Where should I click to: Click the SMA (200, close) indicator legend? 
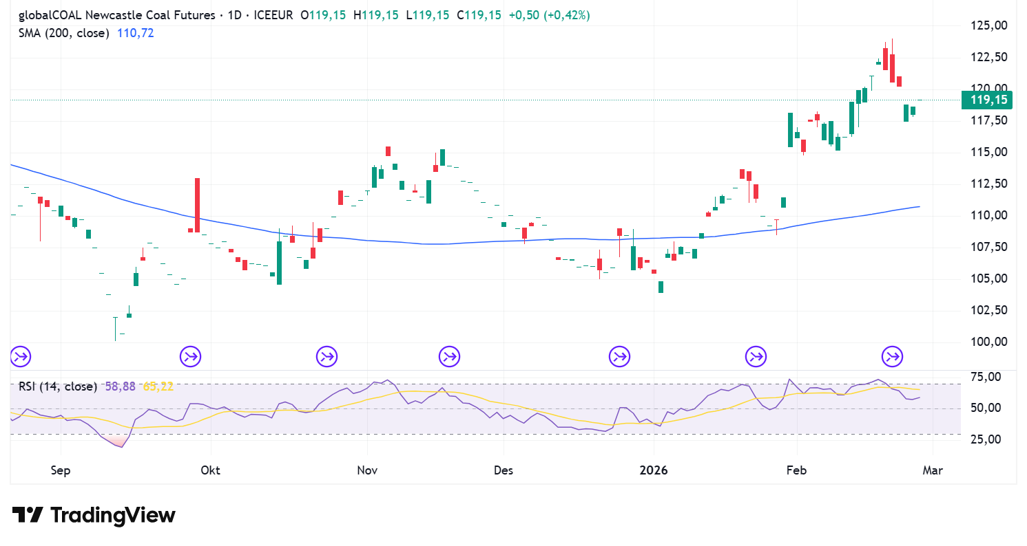point(63,32)
